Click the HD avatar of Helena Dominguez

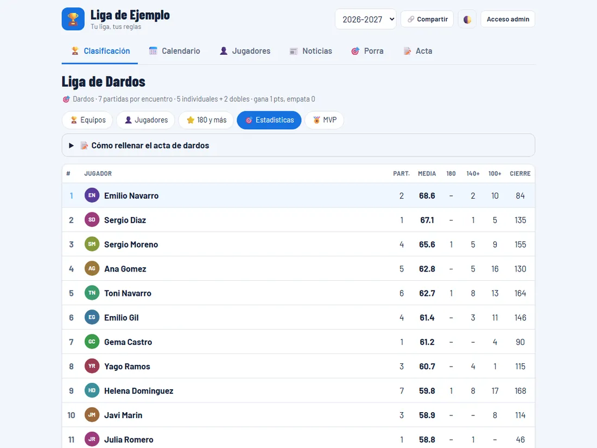[x=92, y=390]
